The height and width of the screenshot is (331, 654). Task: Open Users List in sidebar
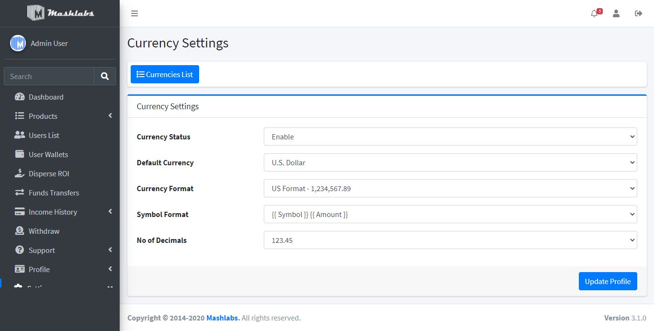pos(44,135)
